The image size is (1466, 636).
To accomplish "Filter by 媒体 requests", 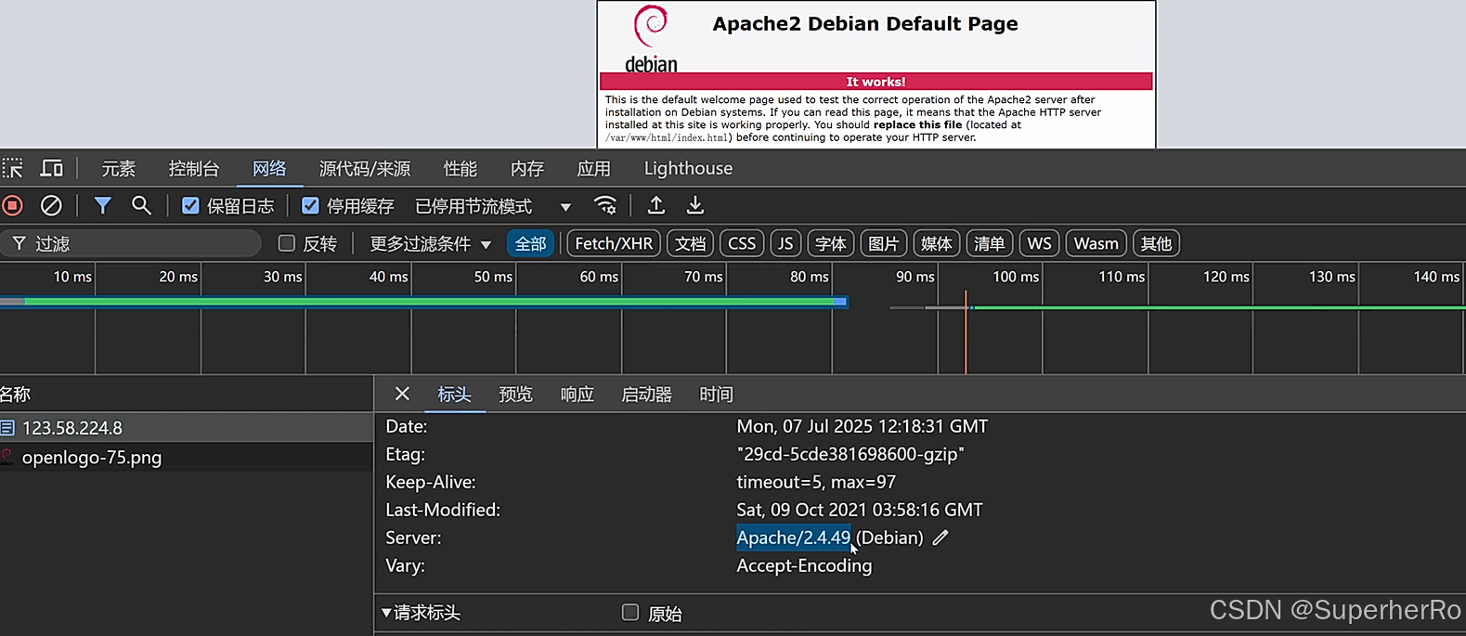I will [937, 243].
